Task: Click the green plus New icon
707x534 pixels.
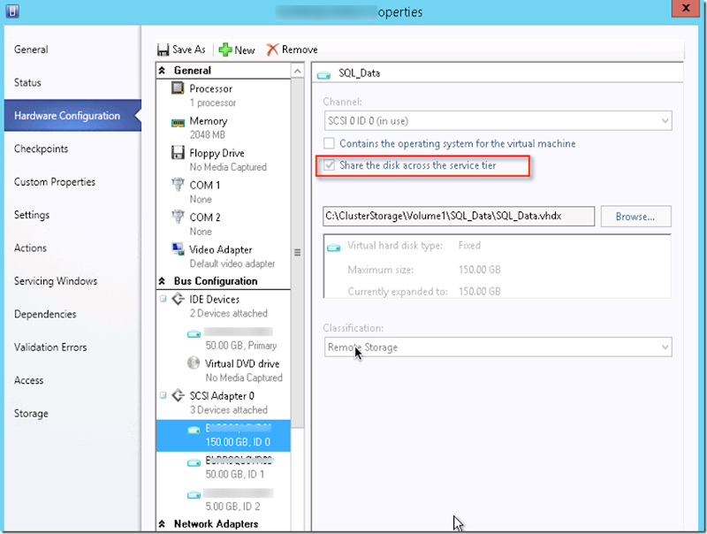Action: [x=225, y=50]
